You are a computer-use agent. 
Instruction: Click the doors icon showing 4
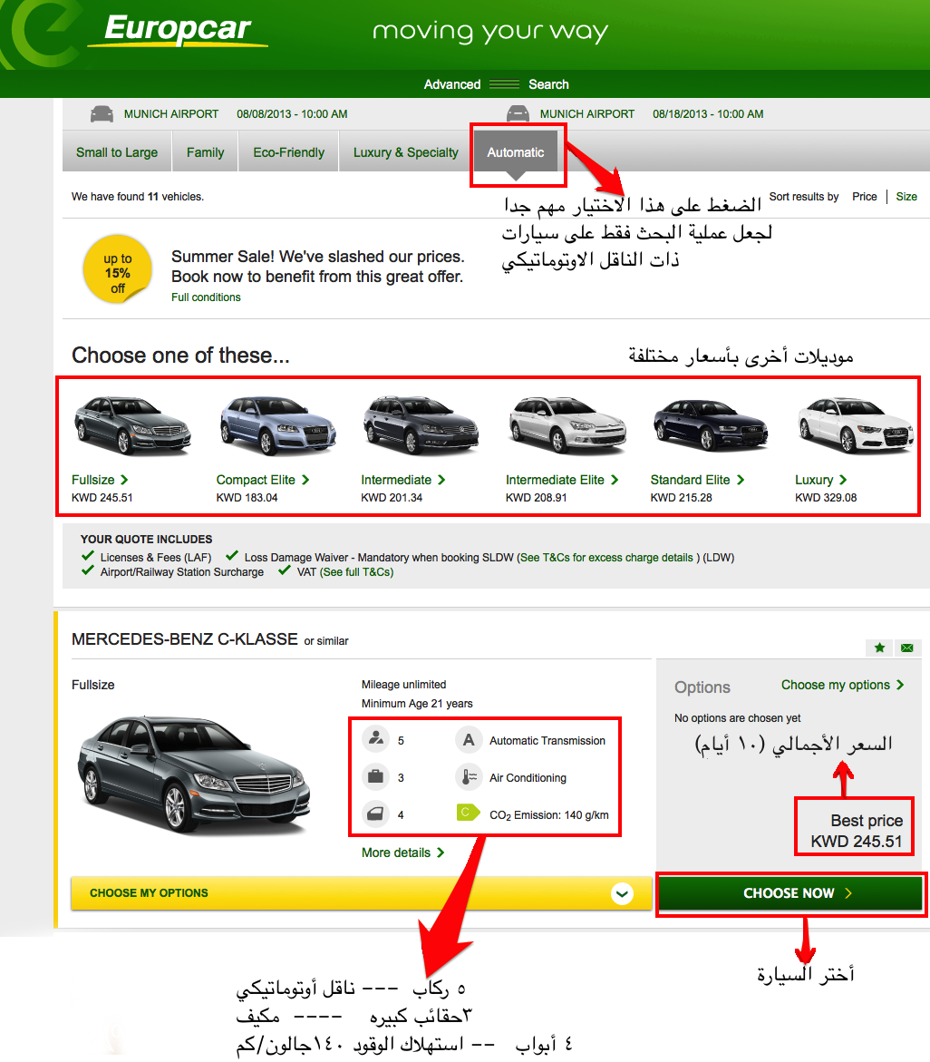[x=375, y=814]
